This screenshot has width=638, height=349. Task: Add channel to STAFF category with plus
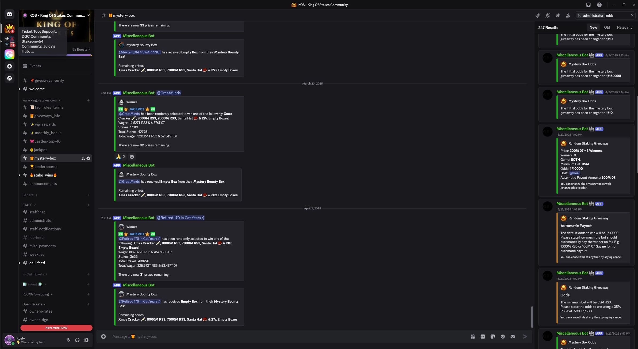(x=88, y=205)
